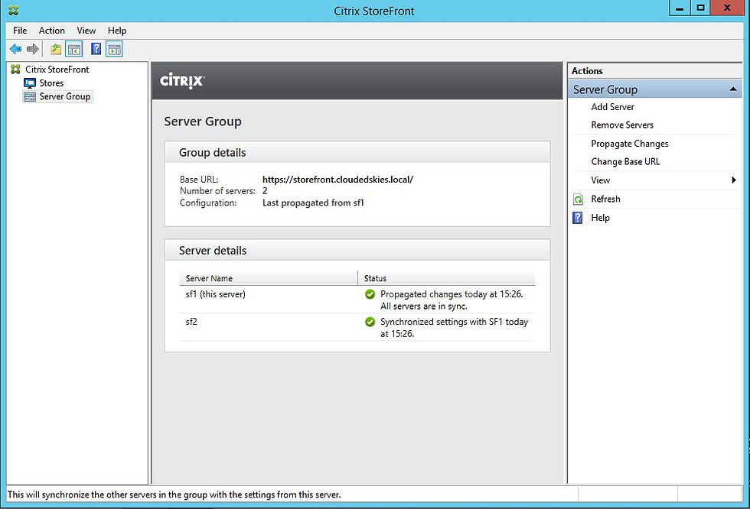Click the green Refresh icon in Actions
The width and height of the screenshot is (750, 509).
(x=578, y=199)
